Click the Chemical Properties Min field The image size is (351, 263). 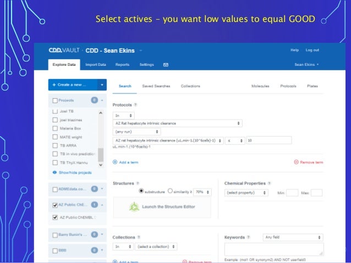point(292,193)
